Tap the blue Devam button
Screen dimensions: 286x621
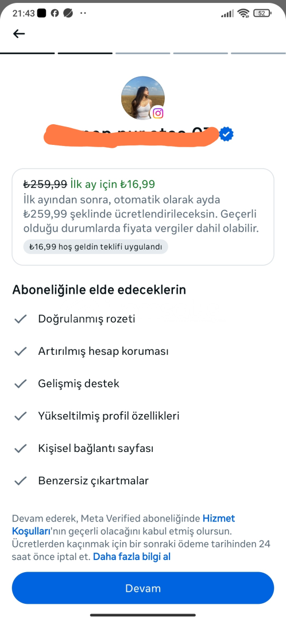[143, 588]
